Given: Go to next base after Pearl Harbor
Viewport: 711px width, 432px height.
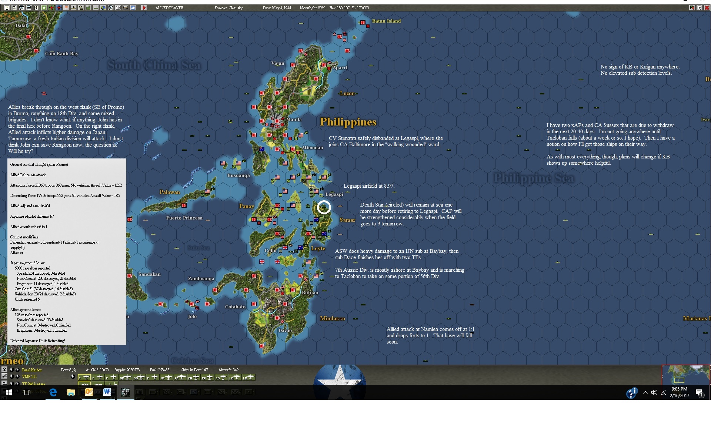Looking at the screenshot, I should 17,370.
